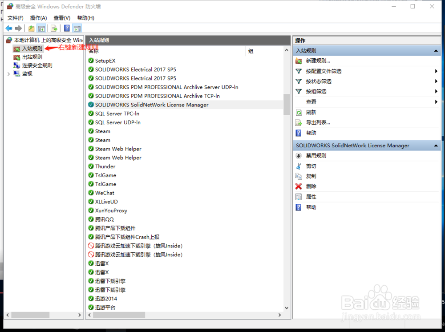This screenshot has width=445, height=332.
Task: Click the Export list toolbar icon
Action: [54, 28]
